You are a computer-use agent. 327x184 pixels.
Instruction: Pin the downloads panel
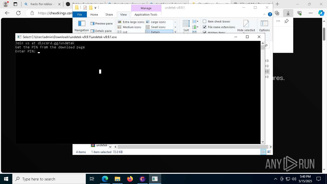(x=287, y=21)
